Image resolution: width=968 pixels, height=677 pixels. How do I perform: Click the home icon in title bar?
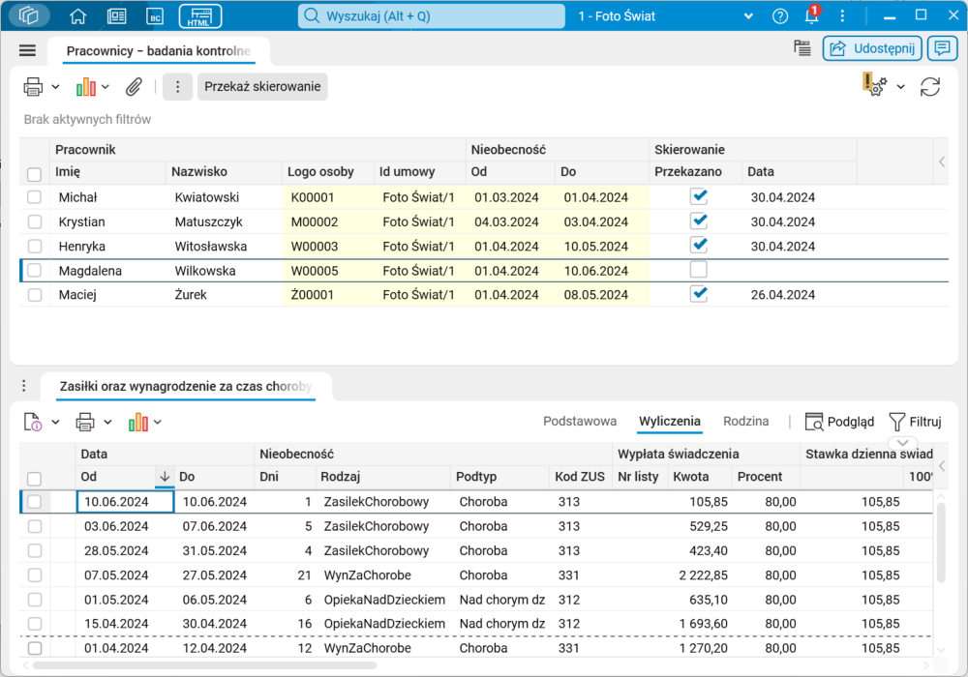point(78,16)
